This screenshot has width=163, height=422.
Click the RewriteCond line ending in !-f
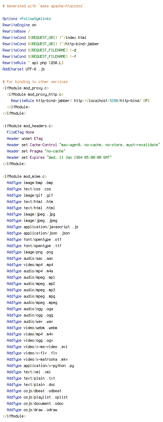pyautogui.click(x=39, y=56)
